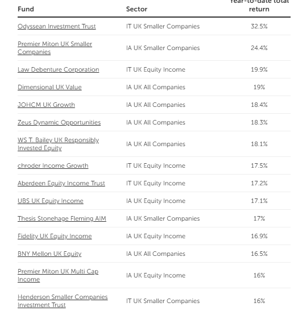This screenshot has width=298, height=315.
Task: Open Fidelity UK Equity Income link
Action: click(55, 236)
